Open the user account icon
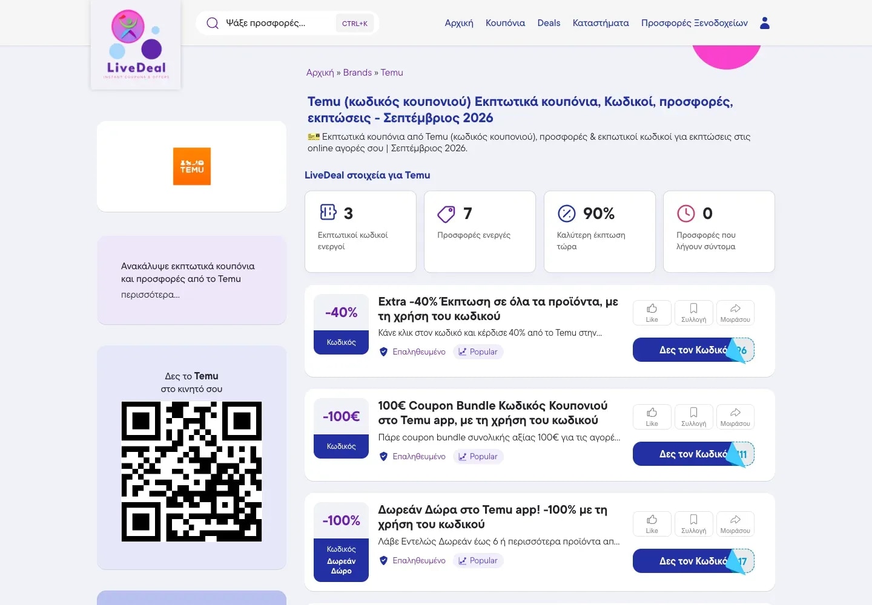This screenshot has width=872, height=605. coord(765,23)
